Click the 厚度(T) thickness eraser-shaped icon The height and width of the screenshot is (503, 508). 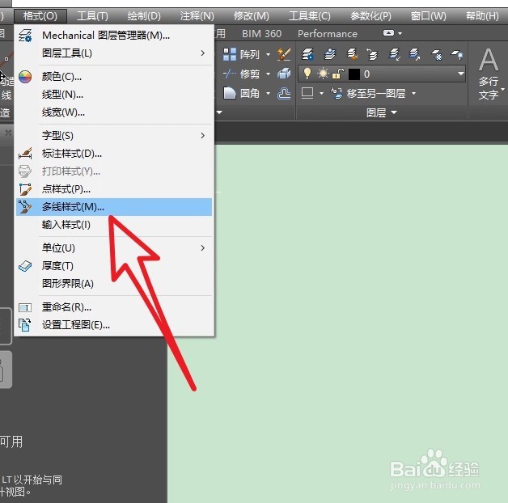tap(25, 266)
